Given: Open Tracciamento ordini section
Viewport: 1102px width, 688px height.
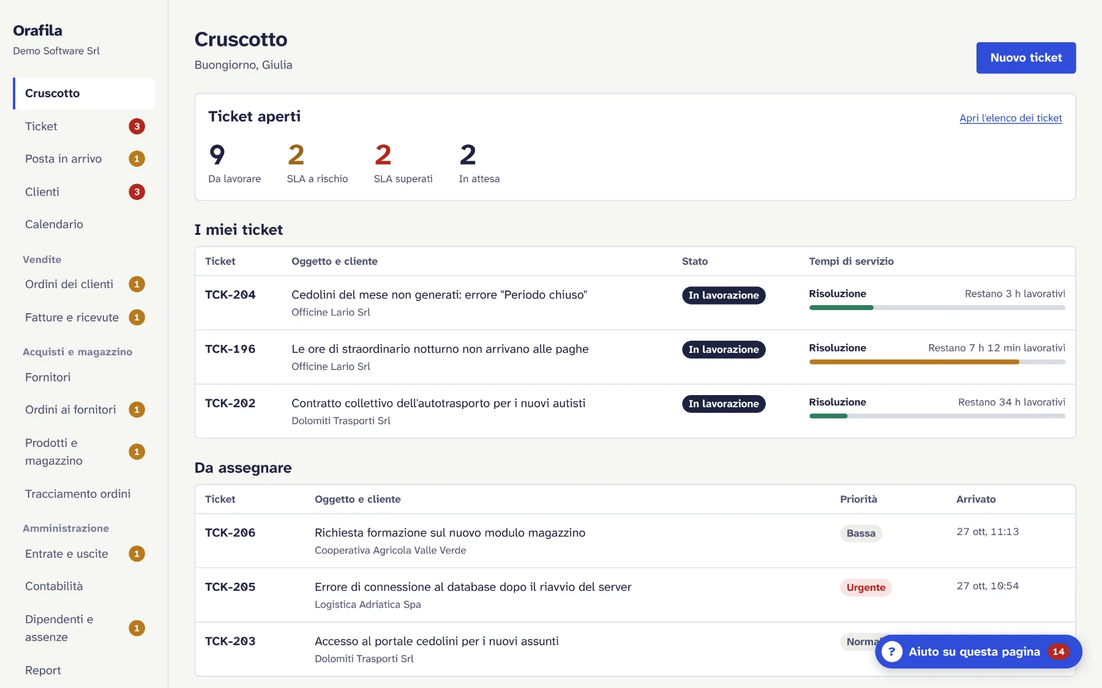Looking at the screenshot, I should pyautogui.click(x=84, y=494).
